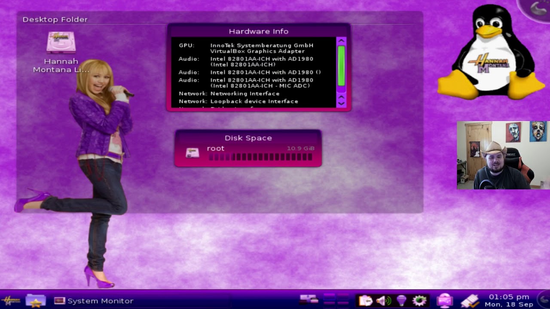Click the Mon, 18 Sep date text

tap(509, 304)
